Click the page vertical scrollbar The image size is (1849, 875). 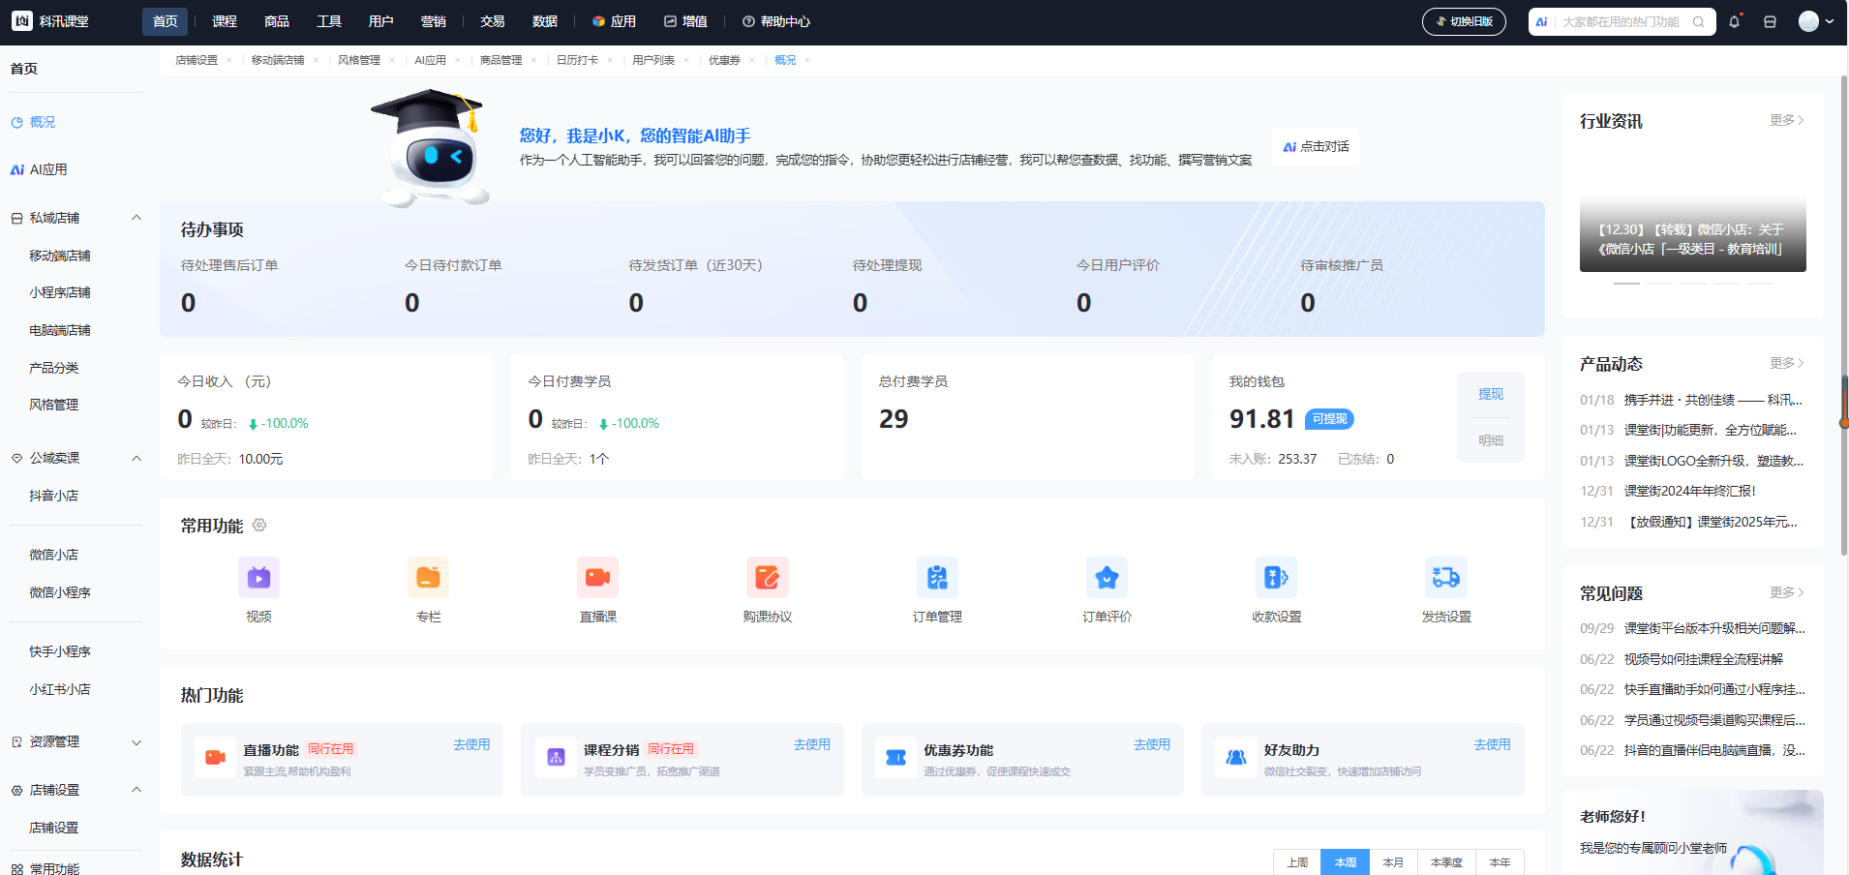tap(1843, 316)
